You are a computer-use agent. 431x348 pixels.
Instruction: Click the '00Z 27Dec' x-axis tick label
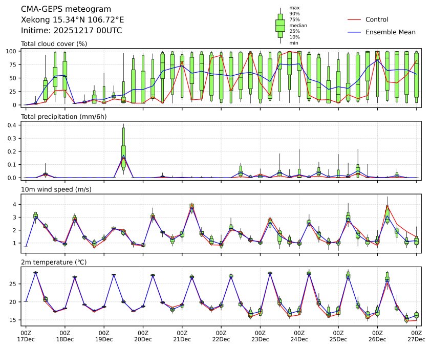click(416, 336)
